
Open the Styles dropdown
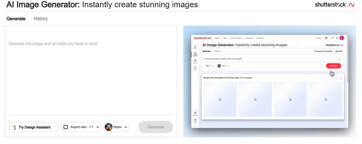coord(117,127)
